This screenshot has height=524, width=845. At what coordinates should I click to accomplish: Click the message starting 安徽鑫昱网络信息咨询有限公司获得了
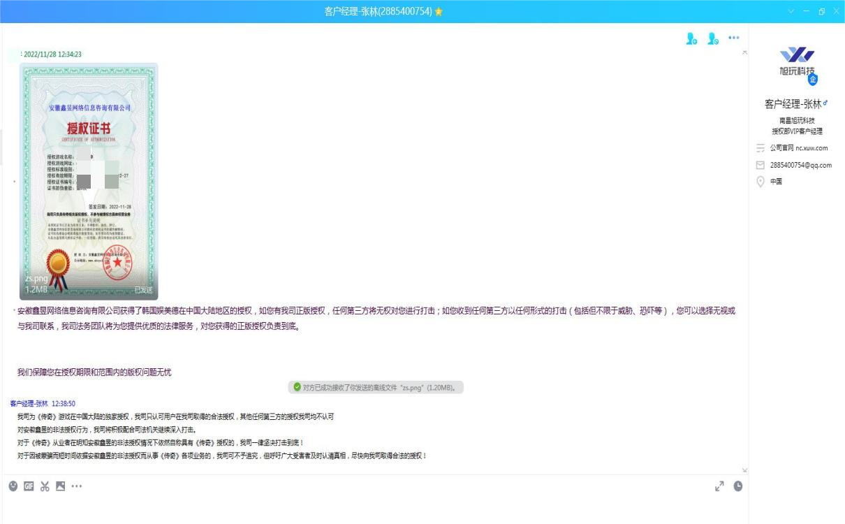tap(376, 318)
